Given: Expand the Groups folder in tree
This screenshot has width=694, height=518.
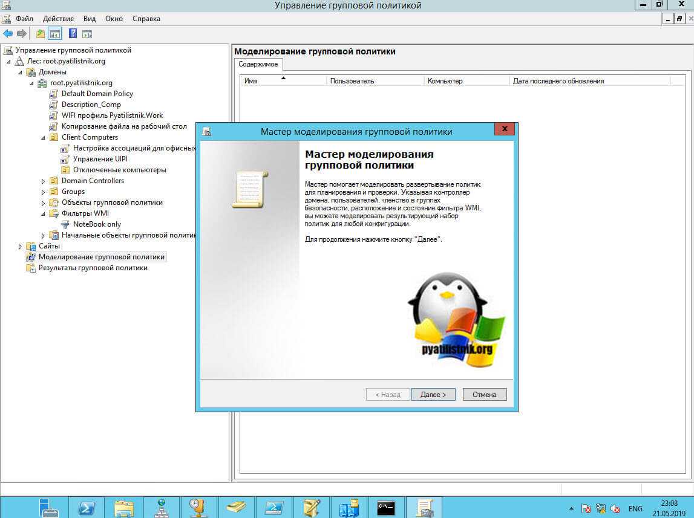Looking at the screenshot, I should coord(43,192).
